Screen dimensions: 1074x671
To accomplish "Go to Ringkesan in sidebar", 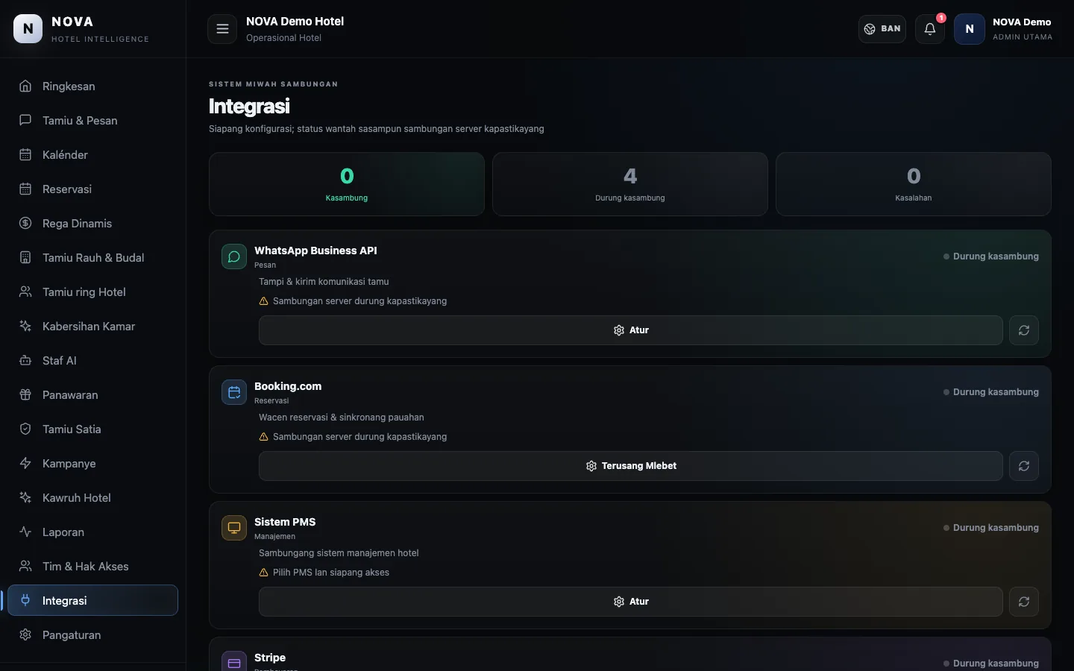I will click(92, 86).
